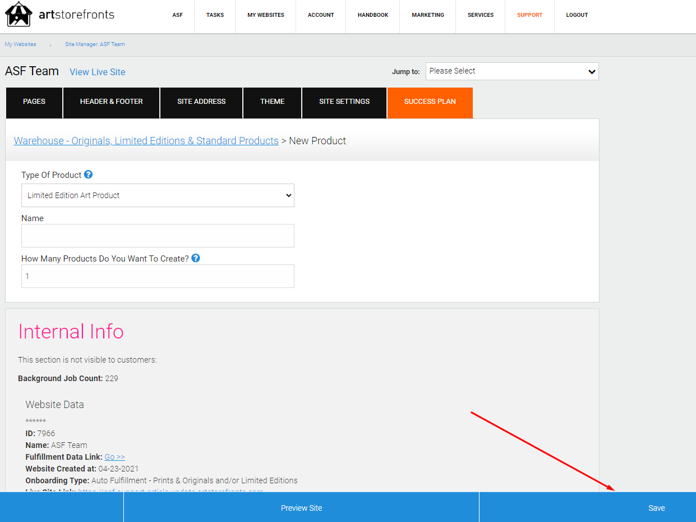Click the How Many Products field
Image resolution: width=696 pixels, height=522 pixels.
(x=158, y=276)
